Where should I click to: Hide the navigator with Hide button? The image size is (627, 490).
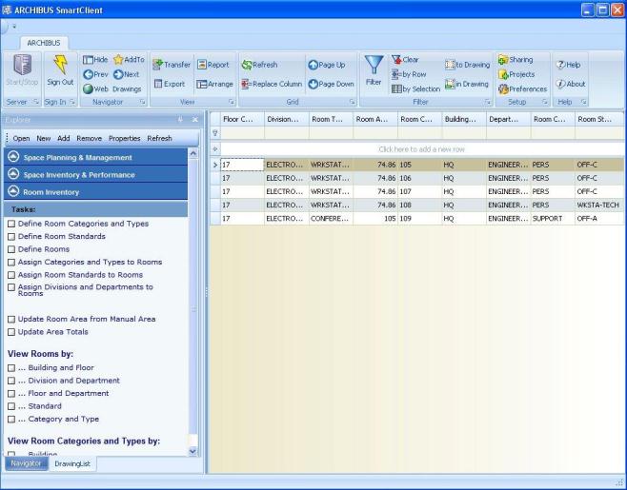95,60
